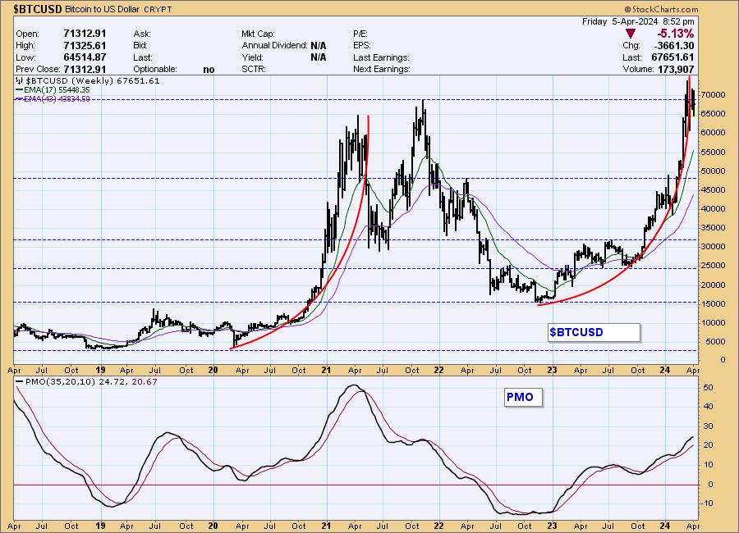Click the StockCharts.com credit text
This screenshot has width=739, height=533.
click(661, 9)
